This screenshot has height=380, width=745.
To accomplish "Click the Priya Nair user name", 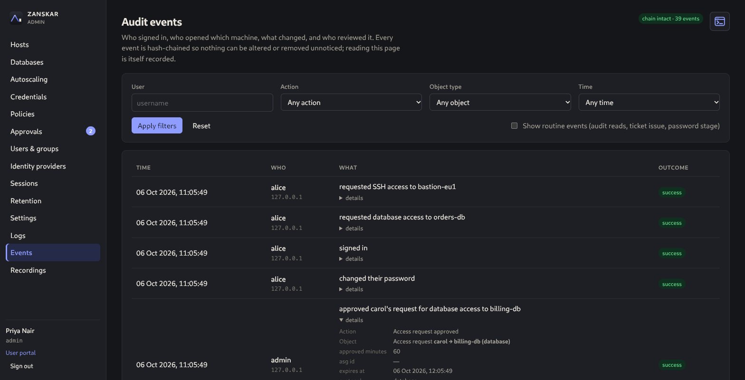I will tap(20, 331).
